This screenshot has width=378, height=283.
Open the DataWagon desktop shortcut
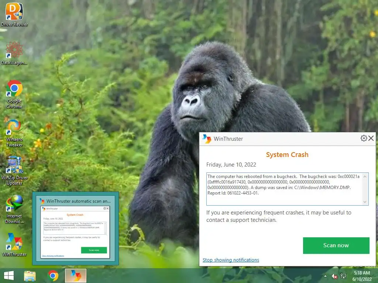pyautogui.click(x=14, y=53)
